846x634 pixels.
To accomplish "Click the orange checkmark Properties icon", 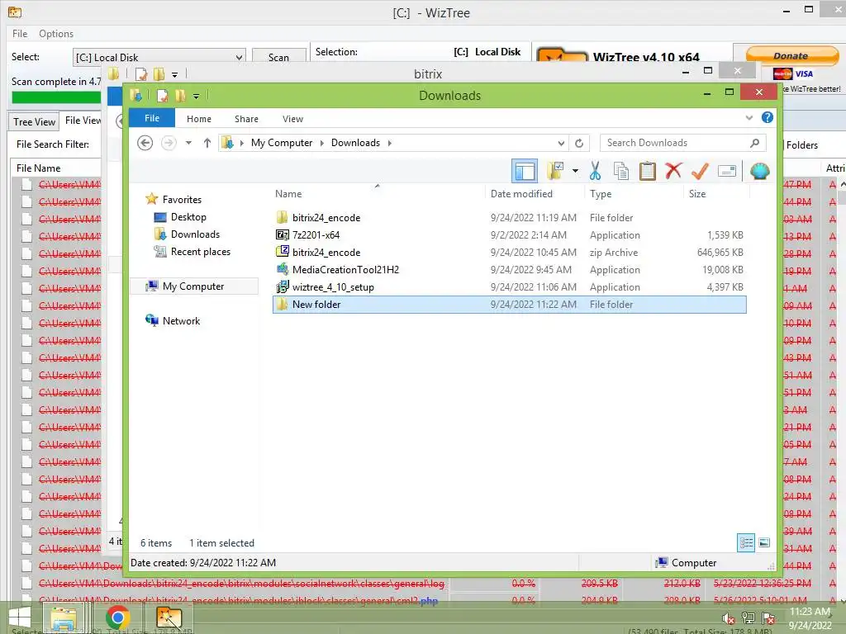I will click(x=700, y=171).
